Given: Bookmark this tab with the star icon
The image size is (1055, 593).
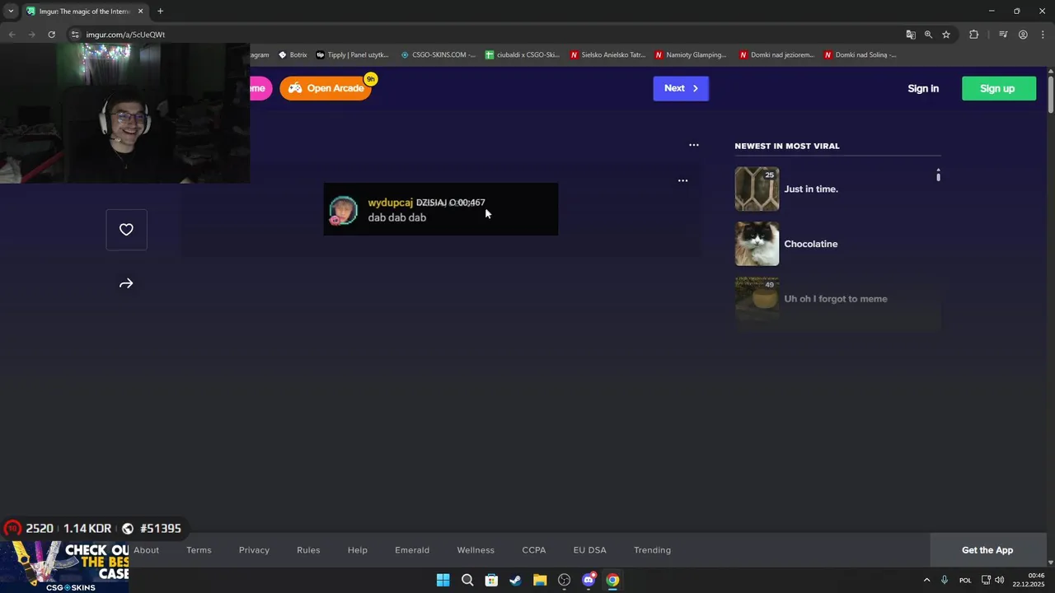Looking at the screenshot, I should pyautogui.click(x=946, y=35).
